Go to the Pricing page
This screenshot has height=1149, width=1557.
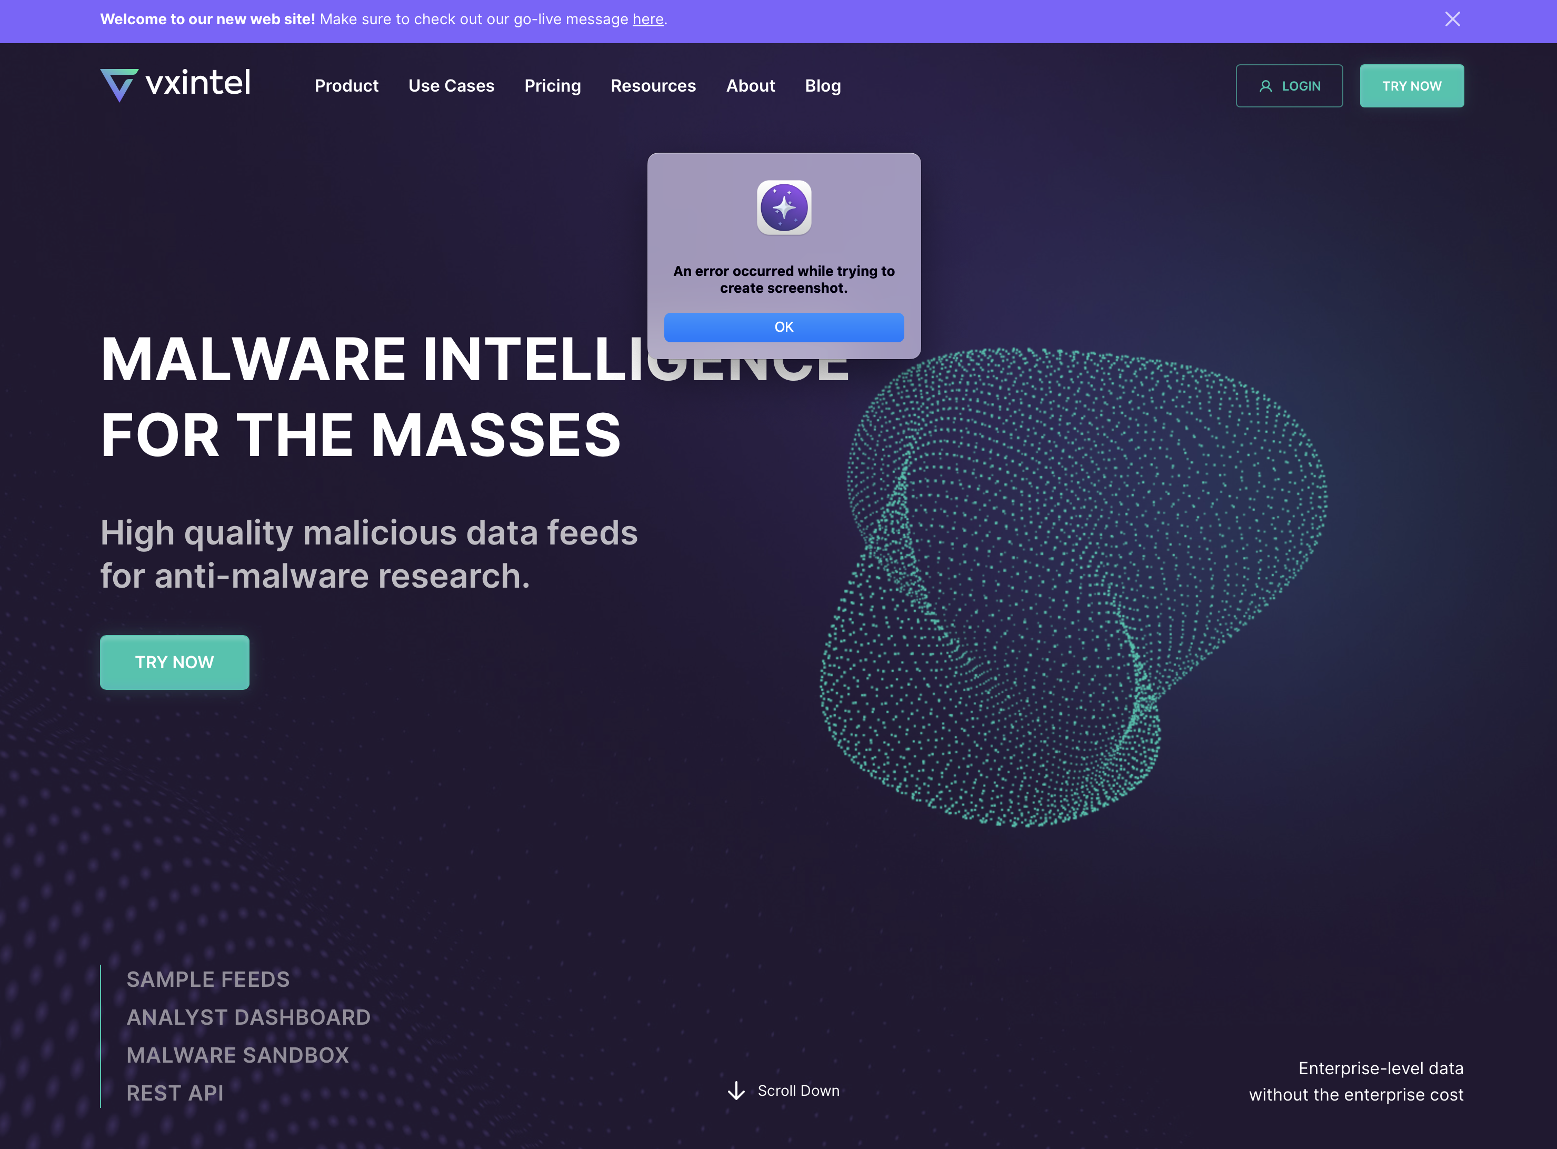pyautogui.click(x=552, y=85)
